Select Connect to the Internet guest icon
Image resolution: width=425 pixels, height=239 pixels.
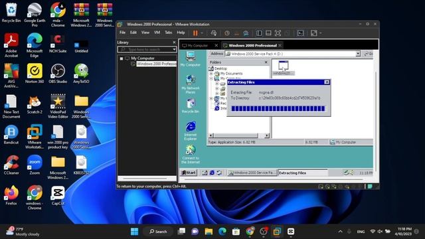191,154
